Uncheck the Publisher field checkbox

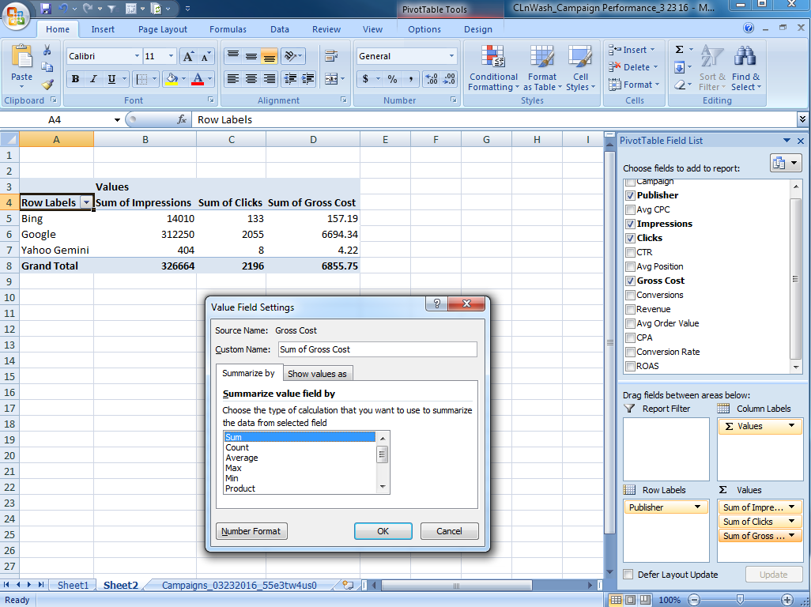(630, 195)
